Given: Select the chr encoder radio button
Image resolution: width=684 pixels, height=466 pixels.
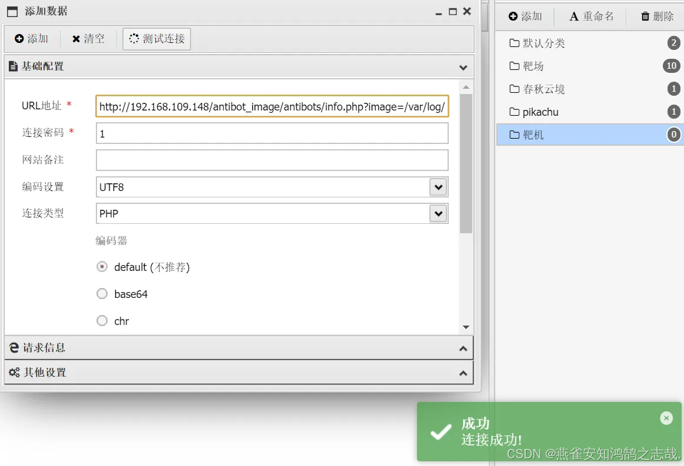Looking at the screenshot, I should point(102,321).
